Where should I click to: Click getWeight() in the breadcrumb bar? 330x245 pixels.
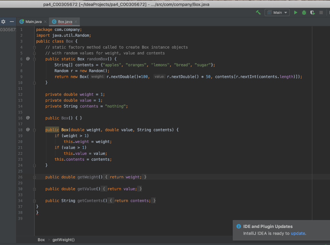click(x=63, y=240)
